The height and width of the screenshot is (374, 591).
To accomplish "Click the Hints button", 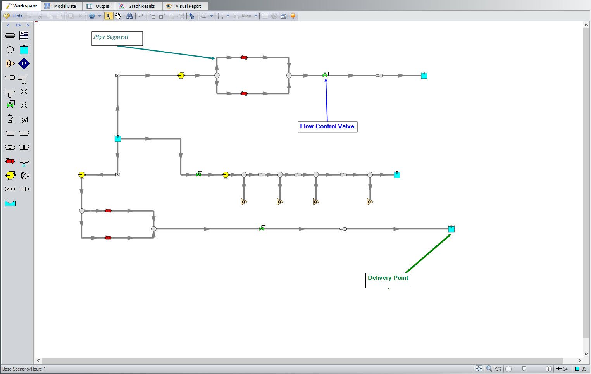I will 13,16.
